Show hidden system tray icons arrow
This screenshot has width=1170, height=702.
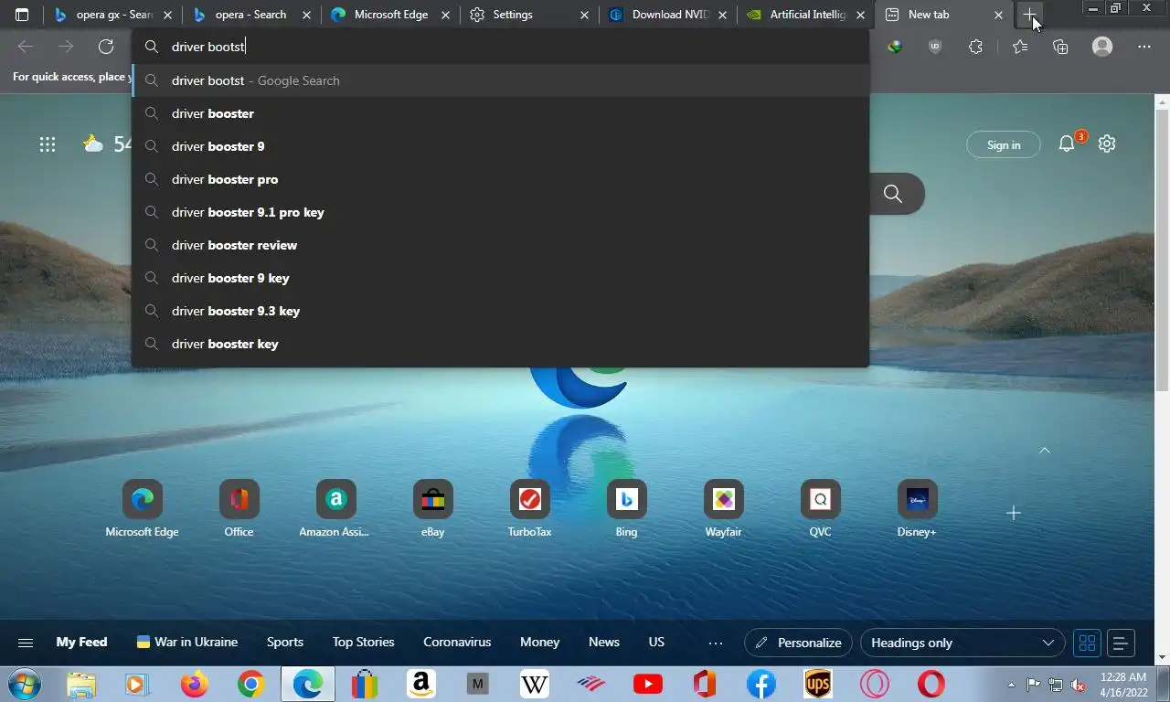tap(1011, 684)
